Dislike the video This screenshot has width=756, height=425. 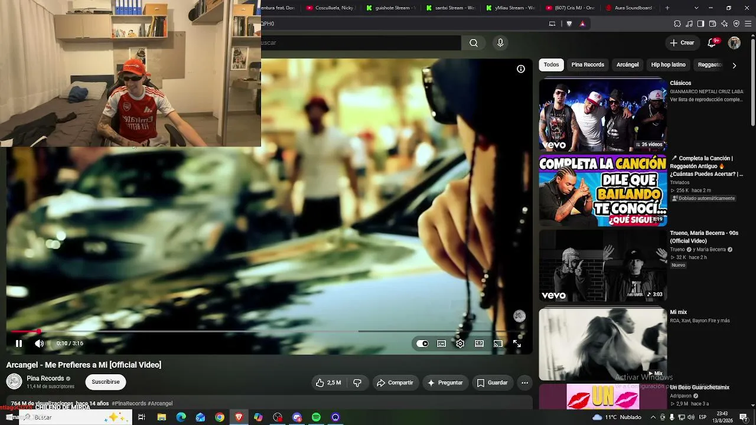click(x=357, y=382)
